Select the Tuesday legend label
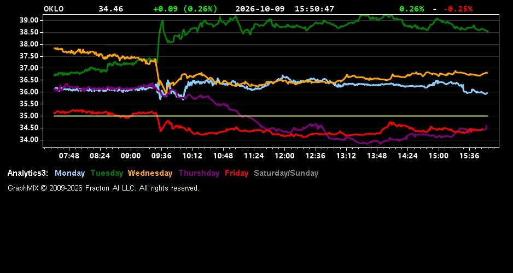Viewport: 513px width, 273px height. (107, 174)
